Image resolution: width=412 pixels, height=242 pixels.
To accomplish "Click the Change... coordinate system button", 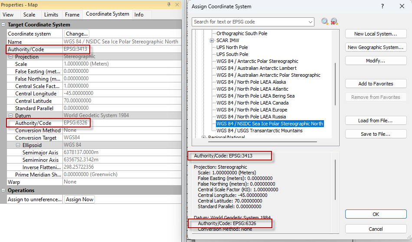I will point(77,33).
